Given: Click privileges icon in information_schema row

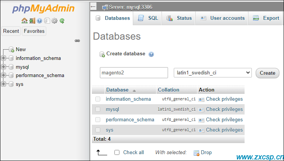Looking at the screenshot, I should 201,100.
